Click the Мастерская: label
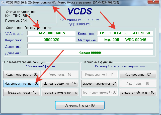Screen dimensions: 161x115 (87, 40)
